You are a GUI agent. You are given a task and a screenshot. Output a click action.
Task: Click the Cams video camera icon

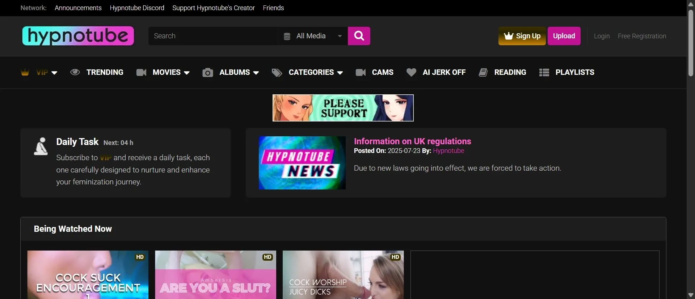pos(361,72)
